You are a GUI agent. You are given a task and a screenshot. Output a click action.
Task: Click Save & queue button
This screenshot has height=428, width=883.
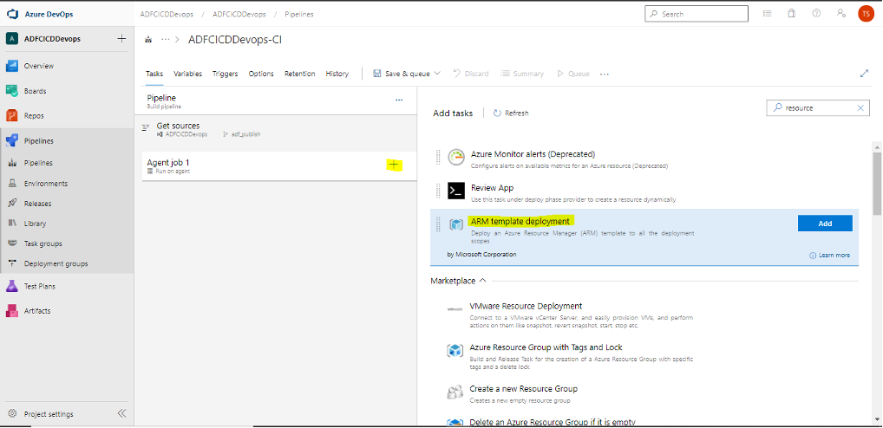tap(402, 74)
